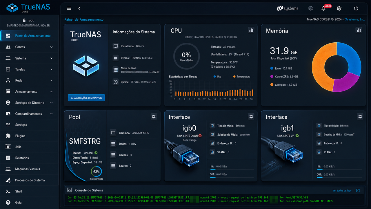
Task: Toggle the hamburger sidebar menu
Action: pos(69,8)
